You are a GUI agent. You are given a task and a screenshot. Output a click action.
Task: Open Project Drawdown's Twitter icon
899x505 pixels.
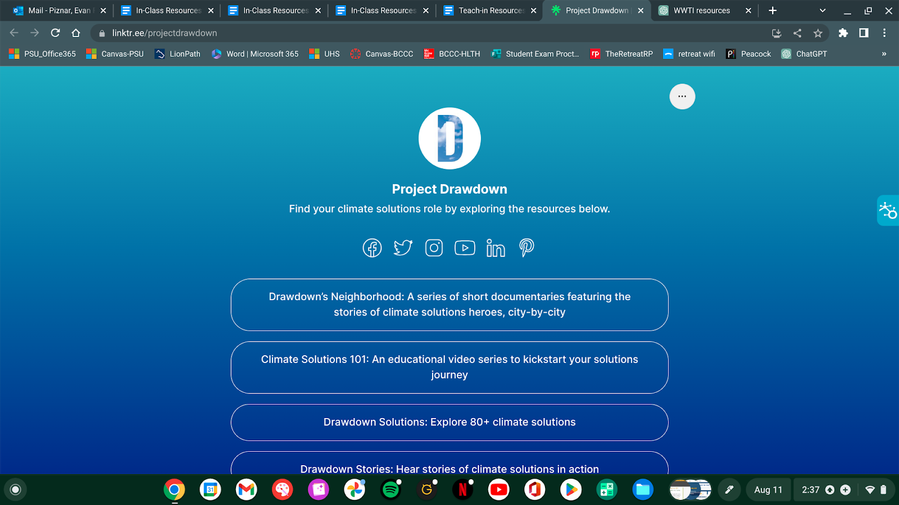[403, 247]
